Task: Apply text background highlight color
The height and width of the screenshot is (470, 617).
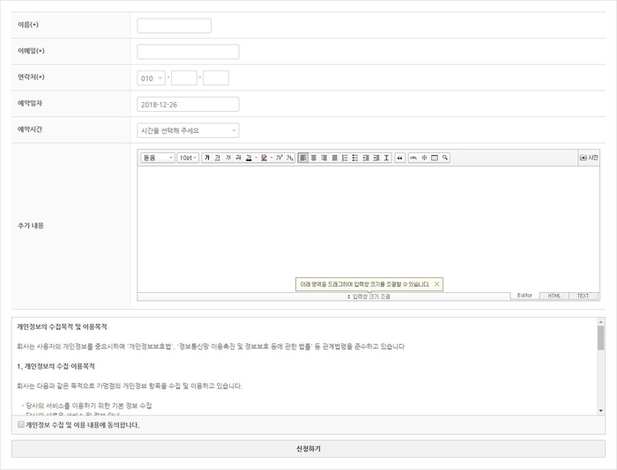Action: 264,158
